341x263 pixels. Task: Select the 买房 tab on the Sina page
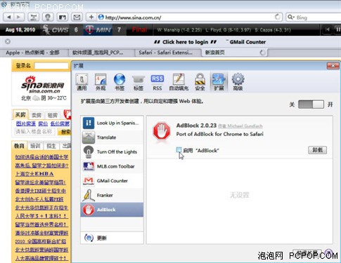click(x=20, y=115)
